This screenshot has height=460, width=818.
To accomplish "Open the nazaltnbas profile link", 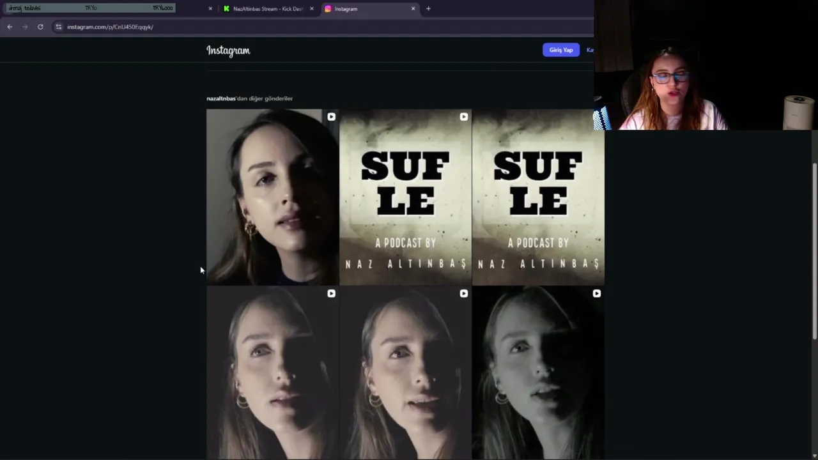I will (221, 98).
